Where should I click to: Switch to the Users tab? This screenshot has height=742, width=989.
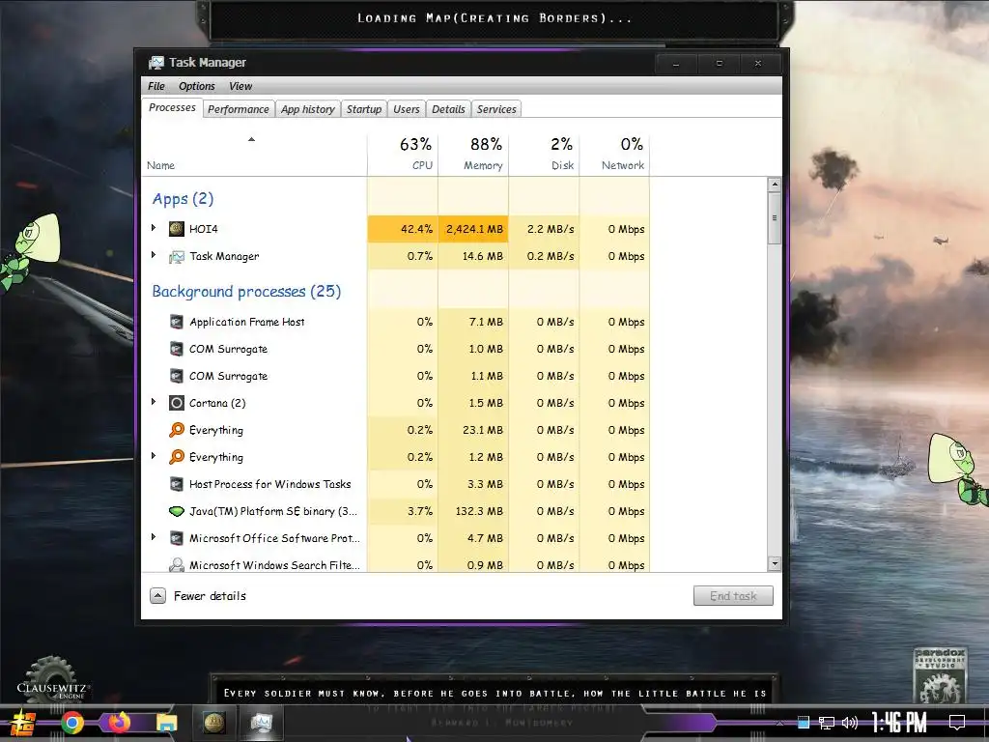point(407,109)
